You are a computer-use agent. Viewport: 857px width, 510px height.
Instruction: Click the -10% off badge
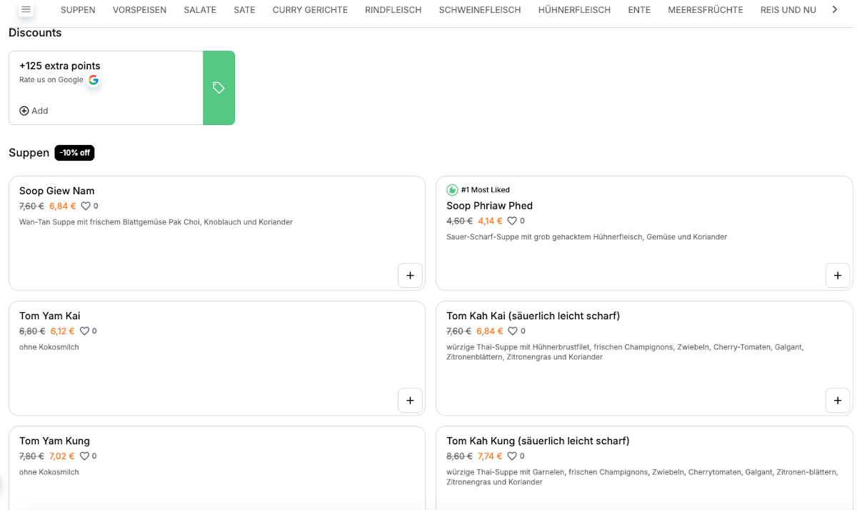pyautogui.click(x=74, y=153)
